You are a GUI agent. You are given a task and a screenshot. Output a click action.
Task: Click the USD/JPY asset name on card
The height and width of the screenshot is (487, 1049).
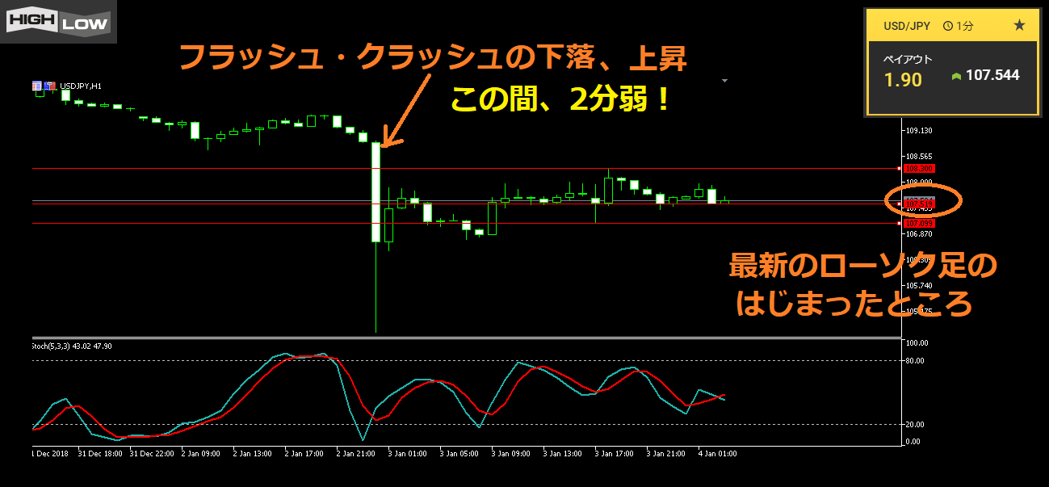click(x=907, y=27)
